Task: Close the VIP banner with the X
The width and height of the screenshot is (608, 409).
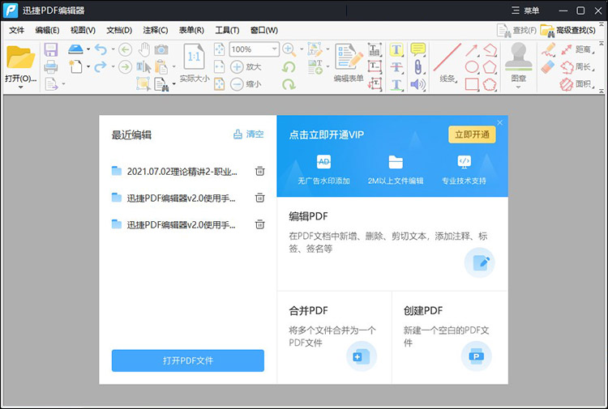Action: coord(500,123)
